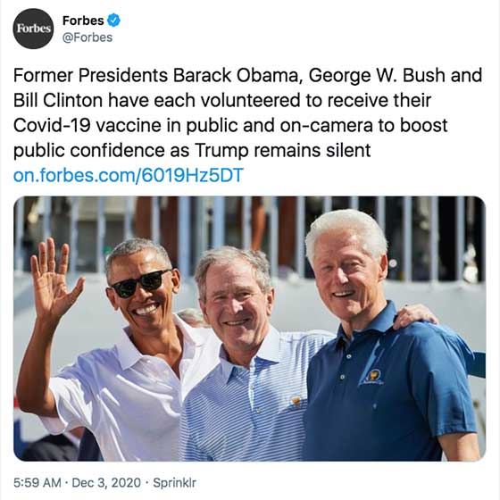This screenshot has height=500, width=500.
Task: Click the words "Barack Obama" in the tweet
Action: click(x=234, y=75)
